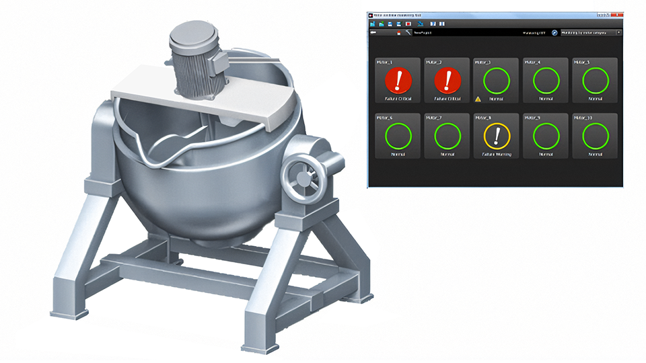Click the green Normal ring for Motor_6
646x363 pixels.
(x=398, y=136)
